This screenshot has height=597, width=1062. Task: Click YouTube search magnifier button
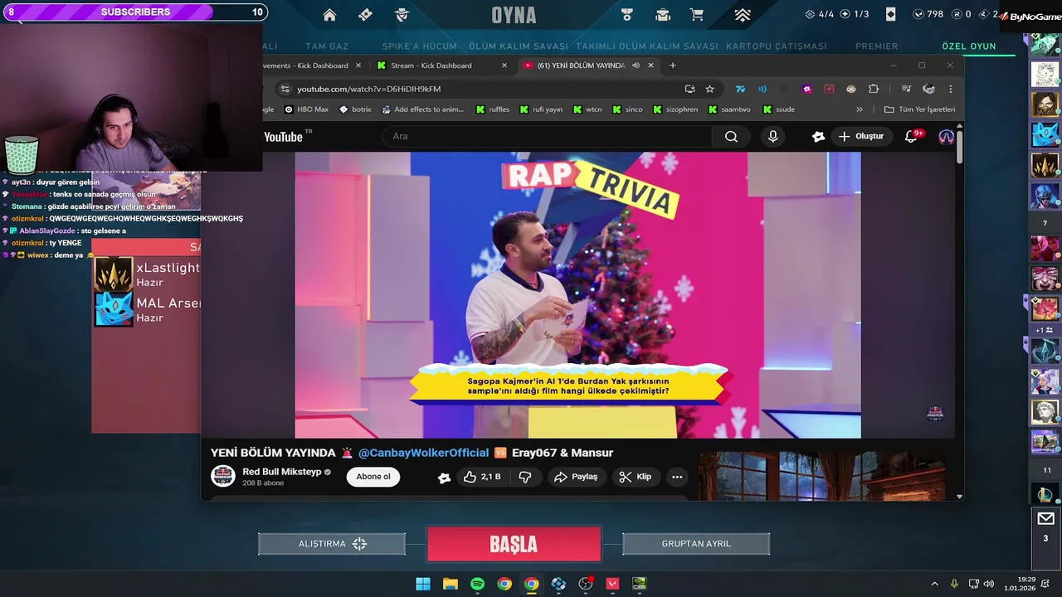coord(731,137)
